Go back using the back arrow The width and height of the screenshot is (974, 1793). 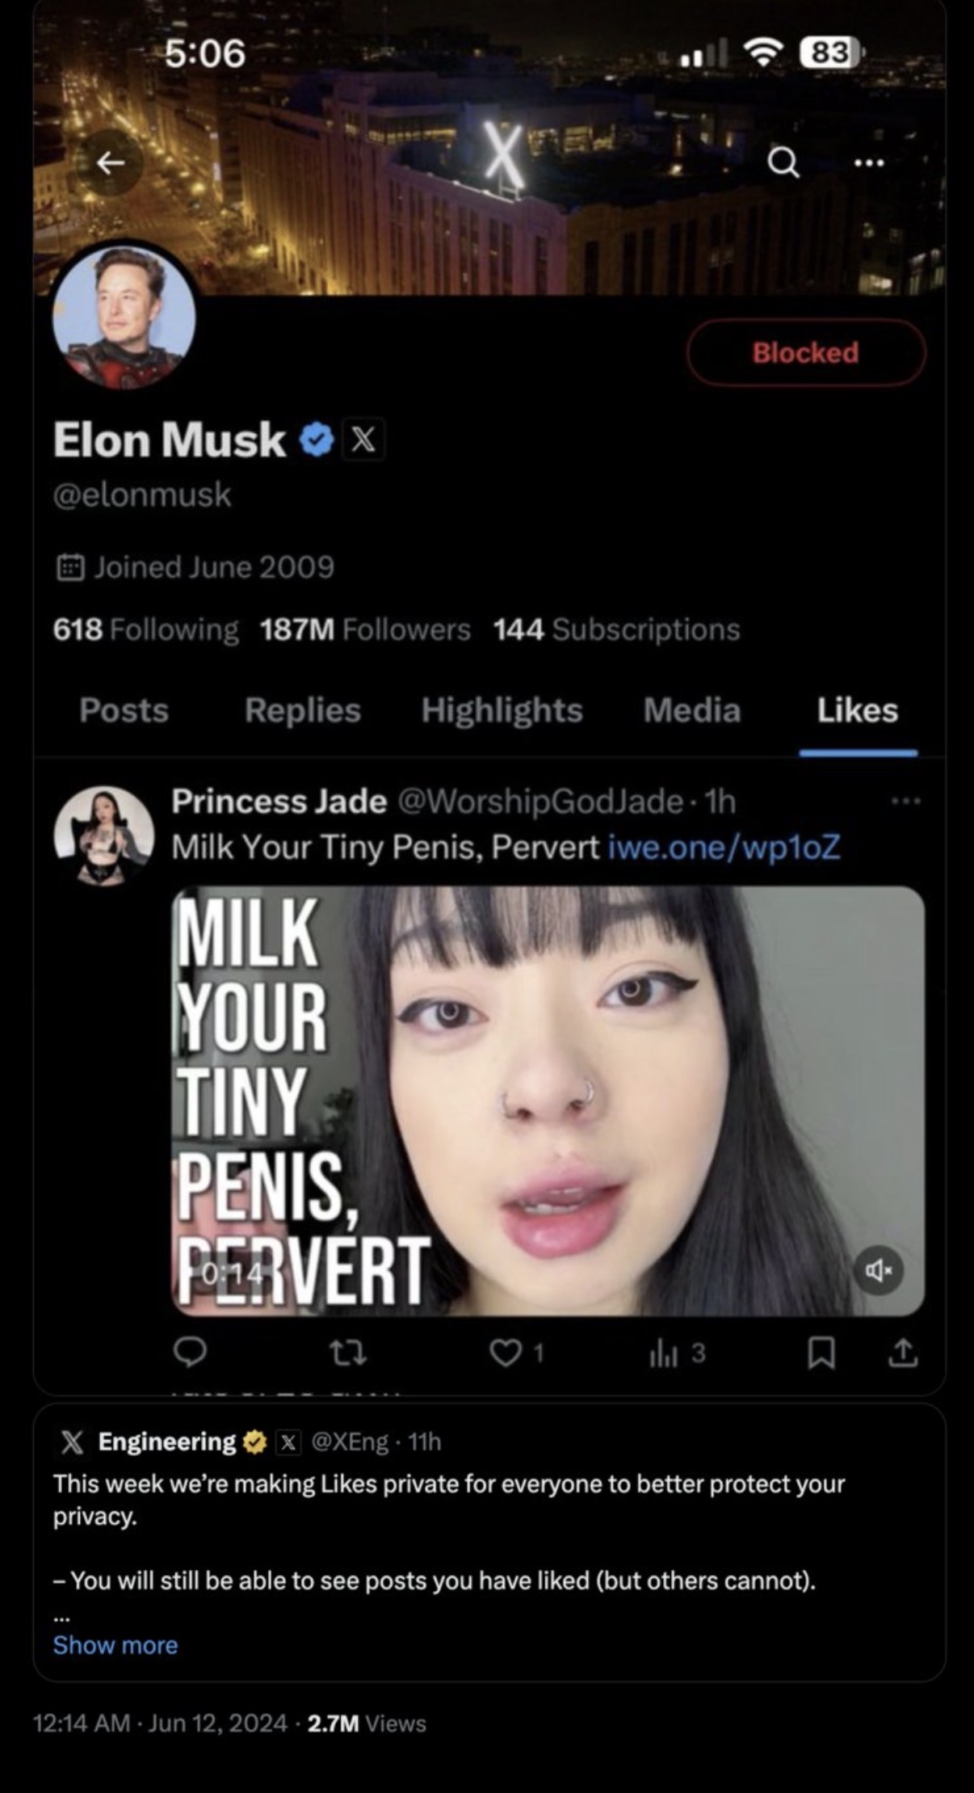click(x=111, y=162)
